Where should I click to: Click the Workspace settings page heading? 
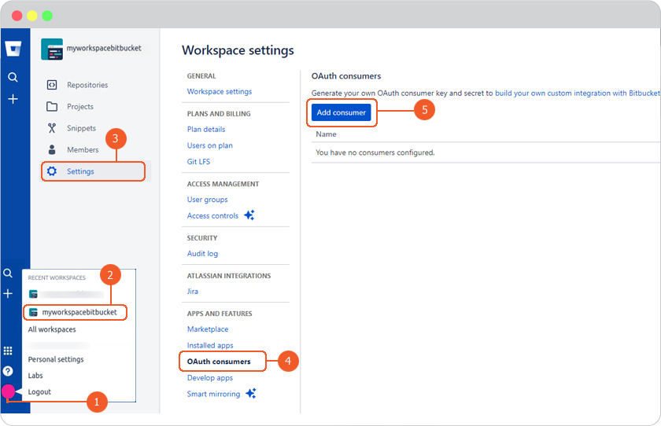coord(238,50)
